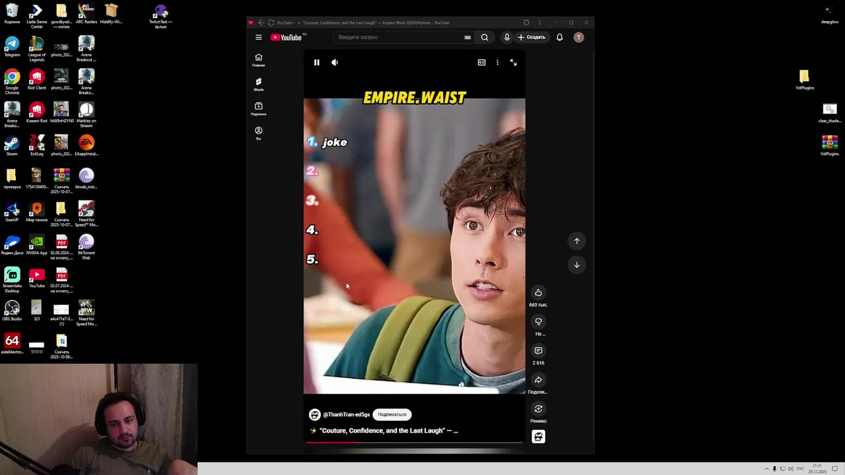This screenshot has width=845, height=475.
Task: Subscribe with Подписаться button
Action: (x=392, y=414)
